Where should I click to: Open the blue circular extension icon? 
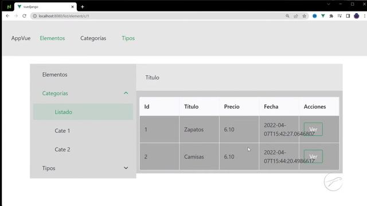click(x=315, y=16)
